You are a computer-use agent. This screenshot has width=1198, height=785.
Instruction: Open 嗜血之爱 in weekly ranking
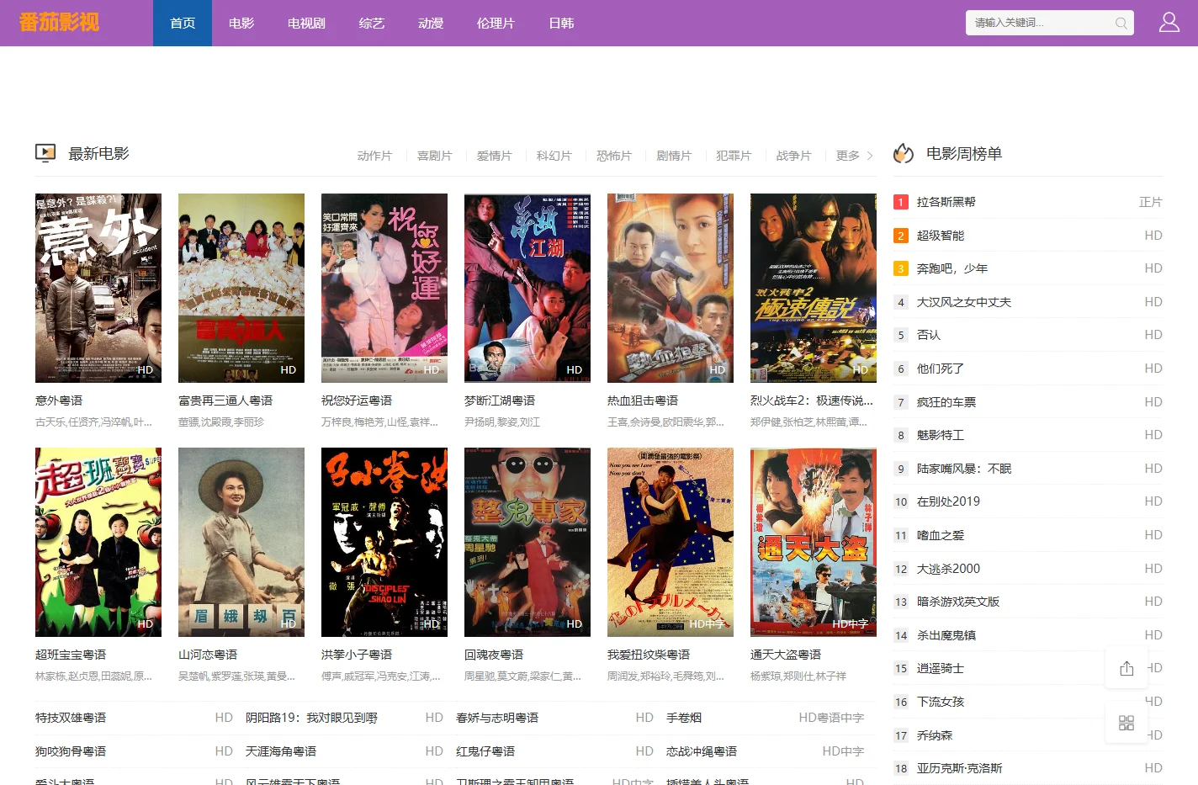[941, 535]
